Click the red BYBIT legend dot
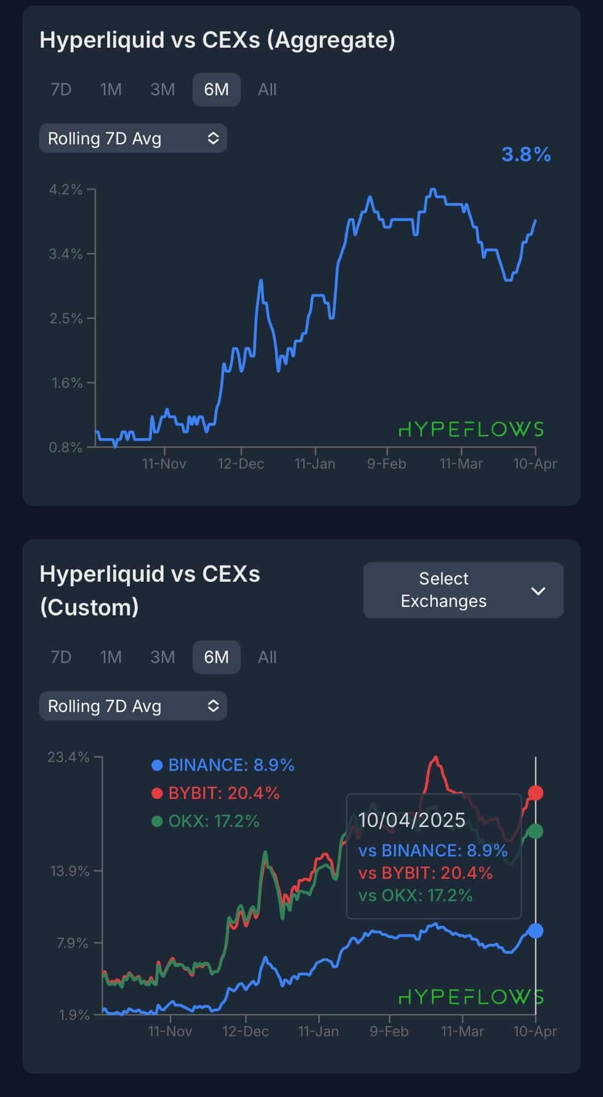The width and height of the screenshot is (603, 1097). [157, 793]
